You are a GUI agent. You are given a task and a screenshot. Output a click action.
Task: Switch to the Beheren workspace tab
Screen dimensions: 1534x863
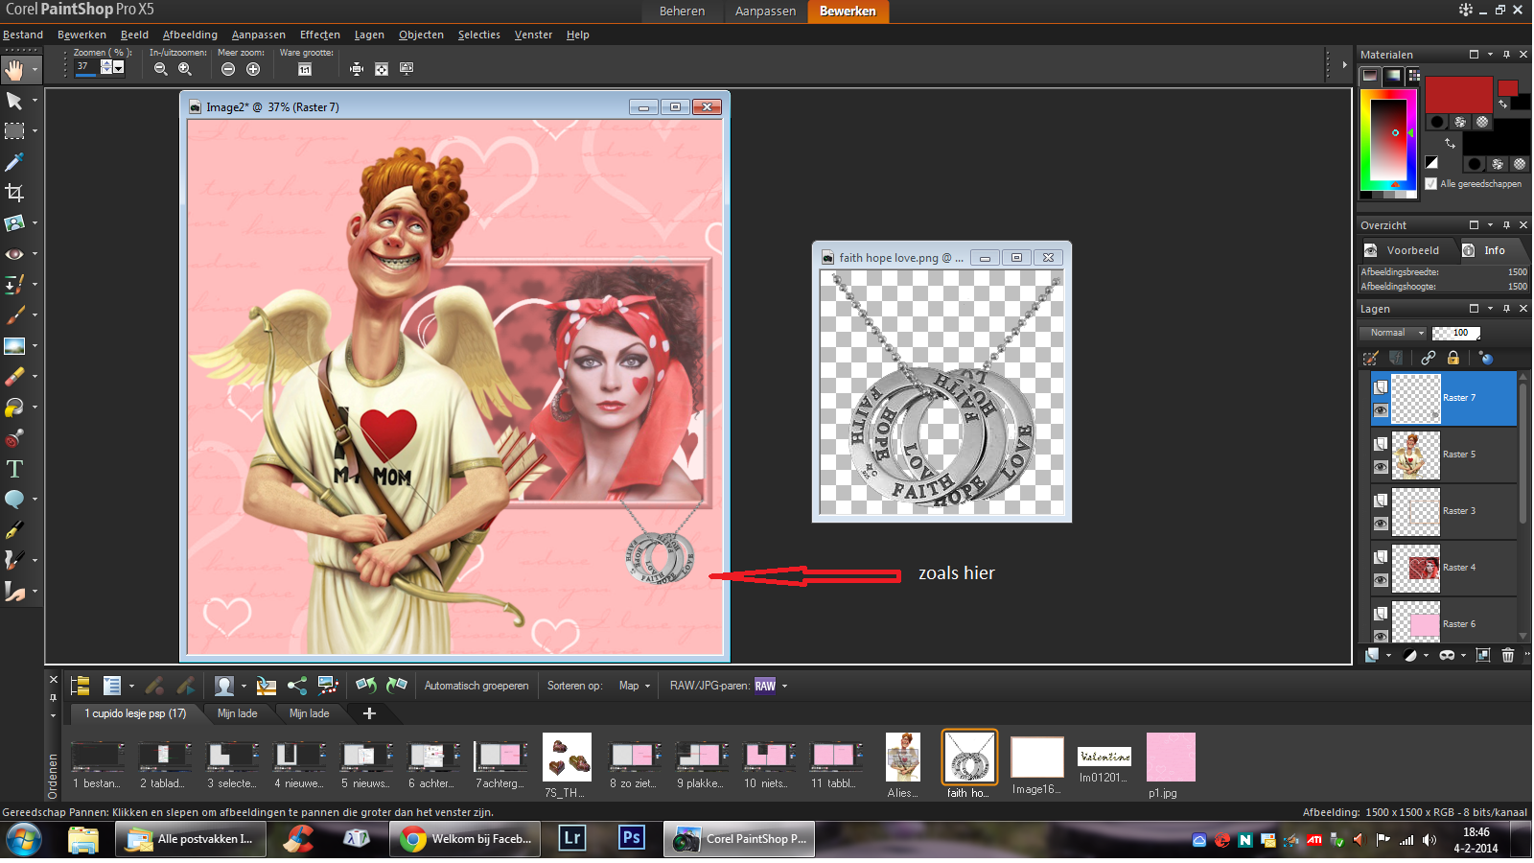coord(682,12)
